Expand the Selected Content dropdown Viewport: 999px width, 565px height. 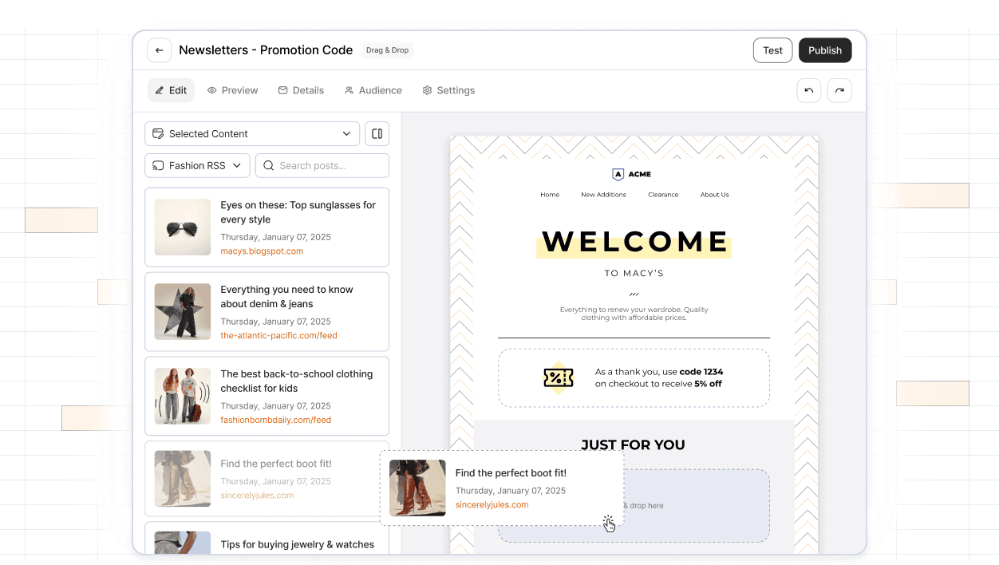252,133
